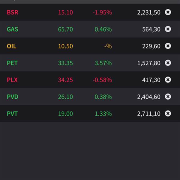Viewport: 180px width, 180px height.
Task: Click BSR percent change -1.95%
Action: point(102,13)
